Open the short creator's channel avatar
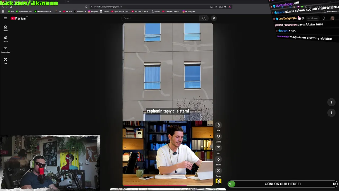 coord(218,181)
